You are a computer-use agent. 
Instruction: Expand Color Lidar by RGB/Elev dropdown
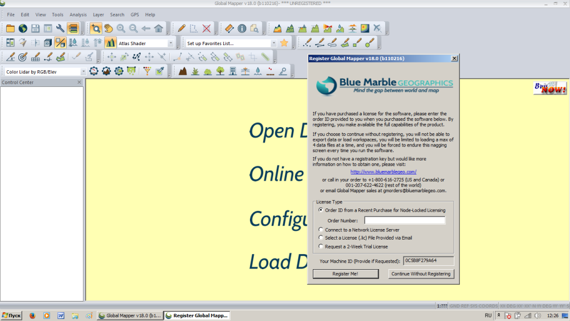pos(83,72)
